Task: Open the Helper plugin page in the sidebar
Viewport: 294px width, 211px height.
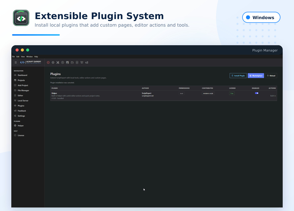Action: [21, 126]
